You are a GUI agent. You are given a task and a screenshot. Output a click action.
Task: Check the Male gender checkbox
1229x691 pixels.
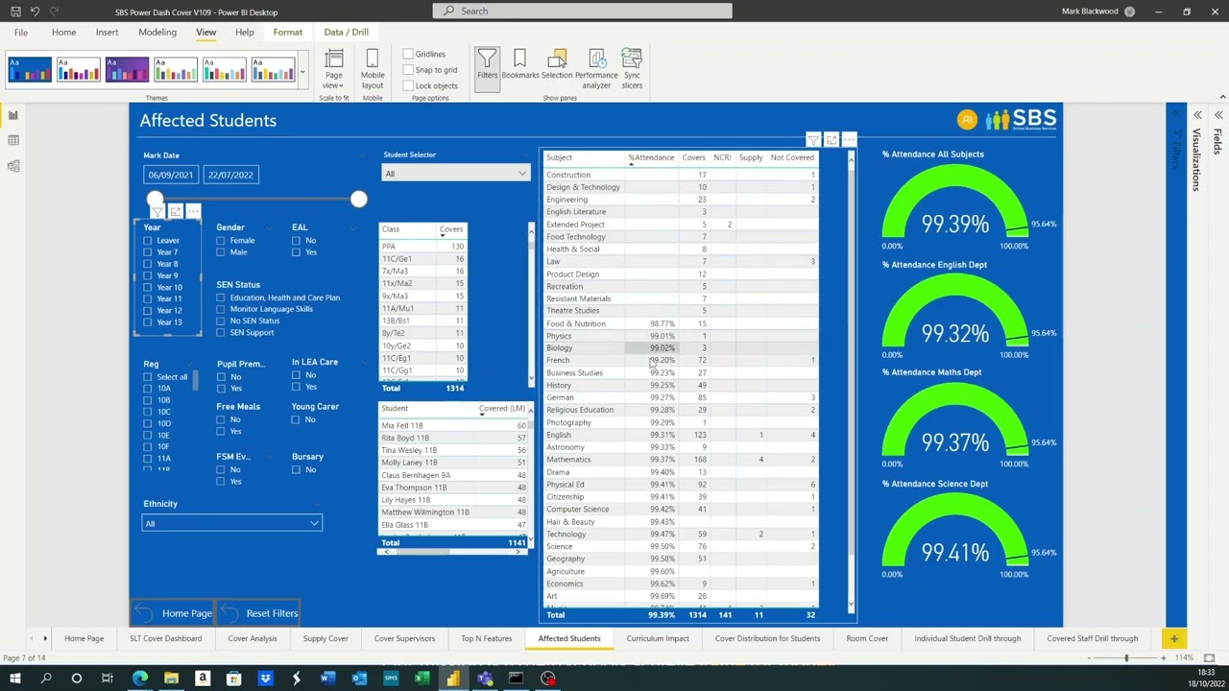click(x=221, y=252)
